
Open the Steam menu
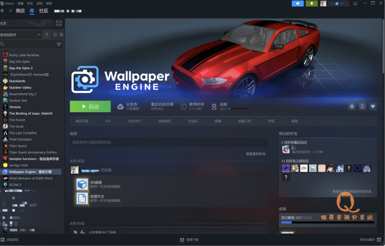coord(8,3)
